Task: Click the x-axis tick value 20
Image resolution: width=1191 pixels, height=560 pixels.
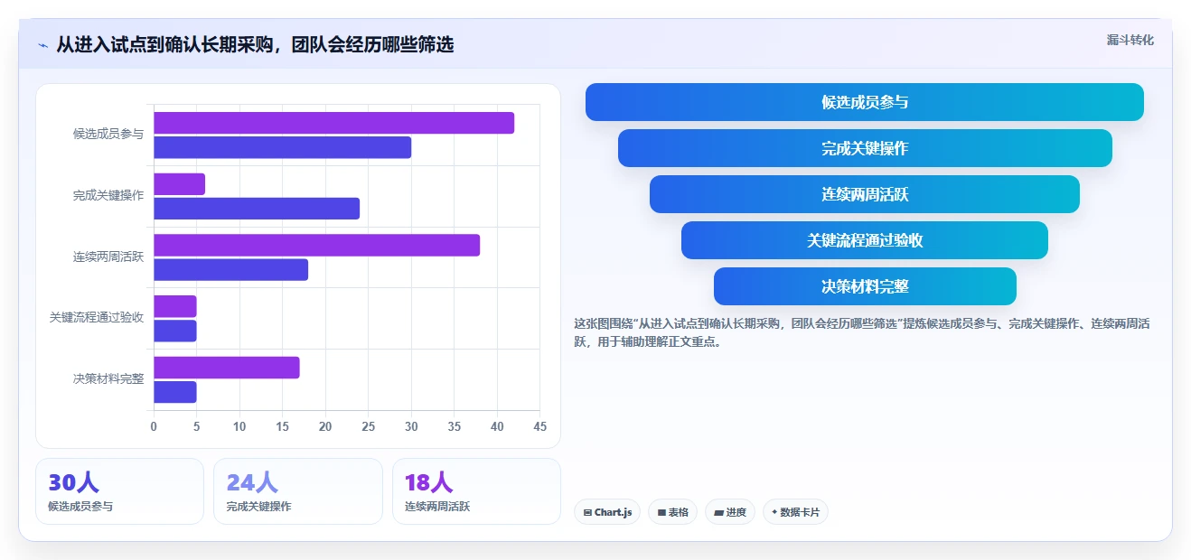Action: point(325,426)
